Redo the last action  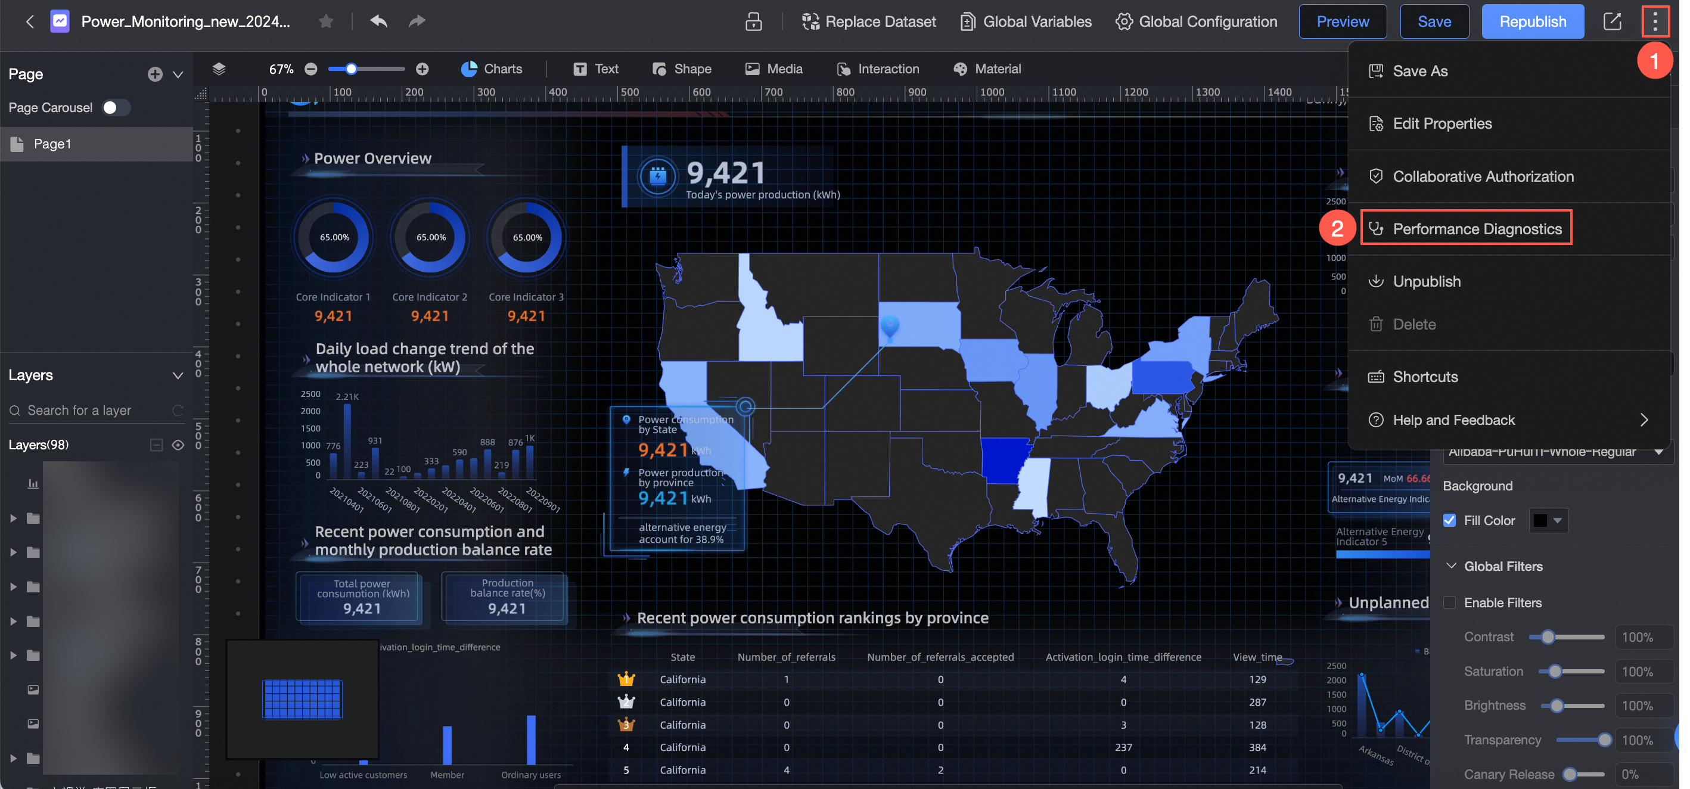[x=417, y=21]
